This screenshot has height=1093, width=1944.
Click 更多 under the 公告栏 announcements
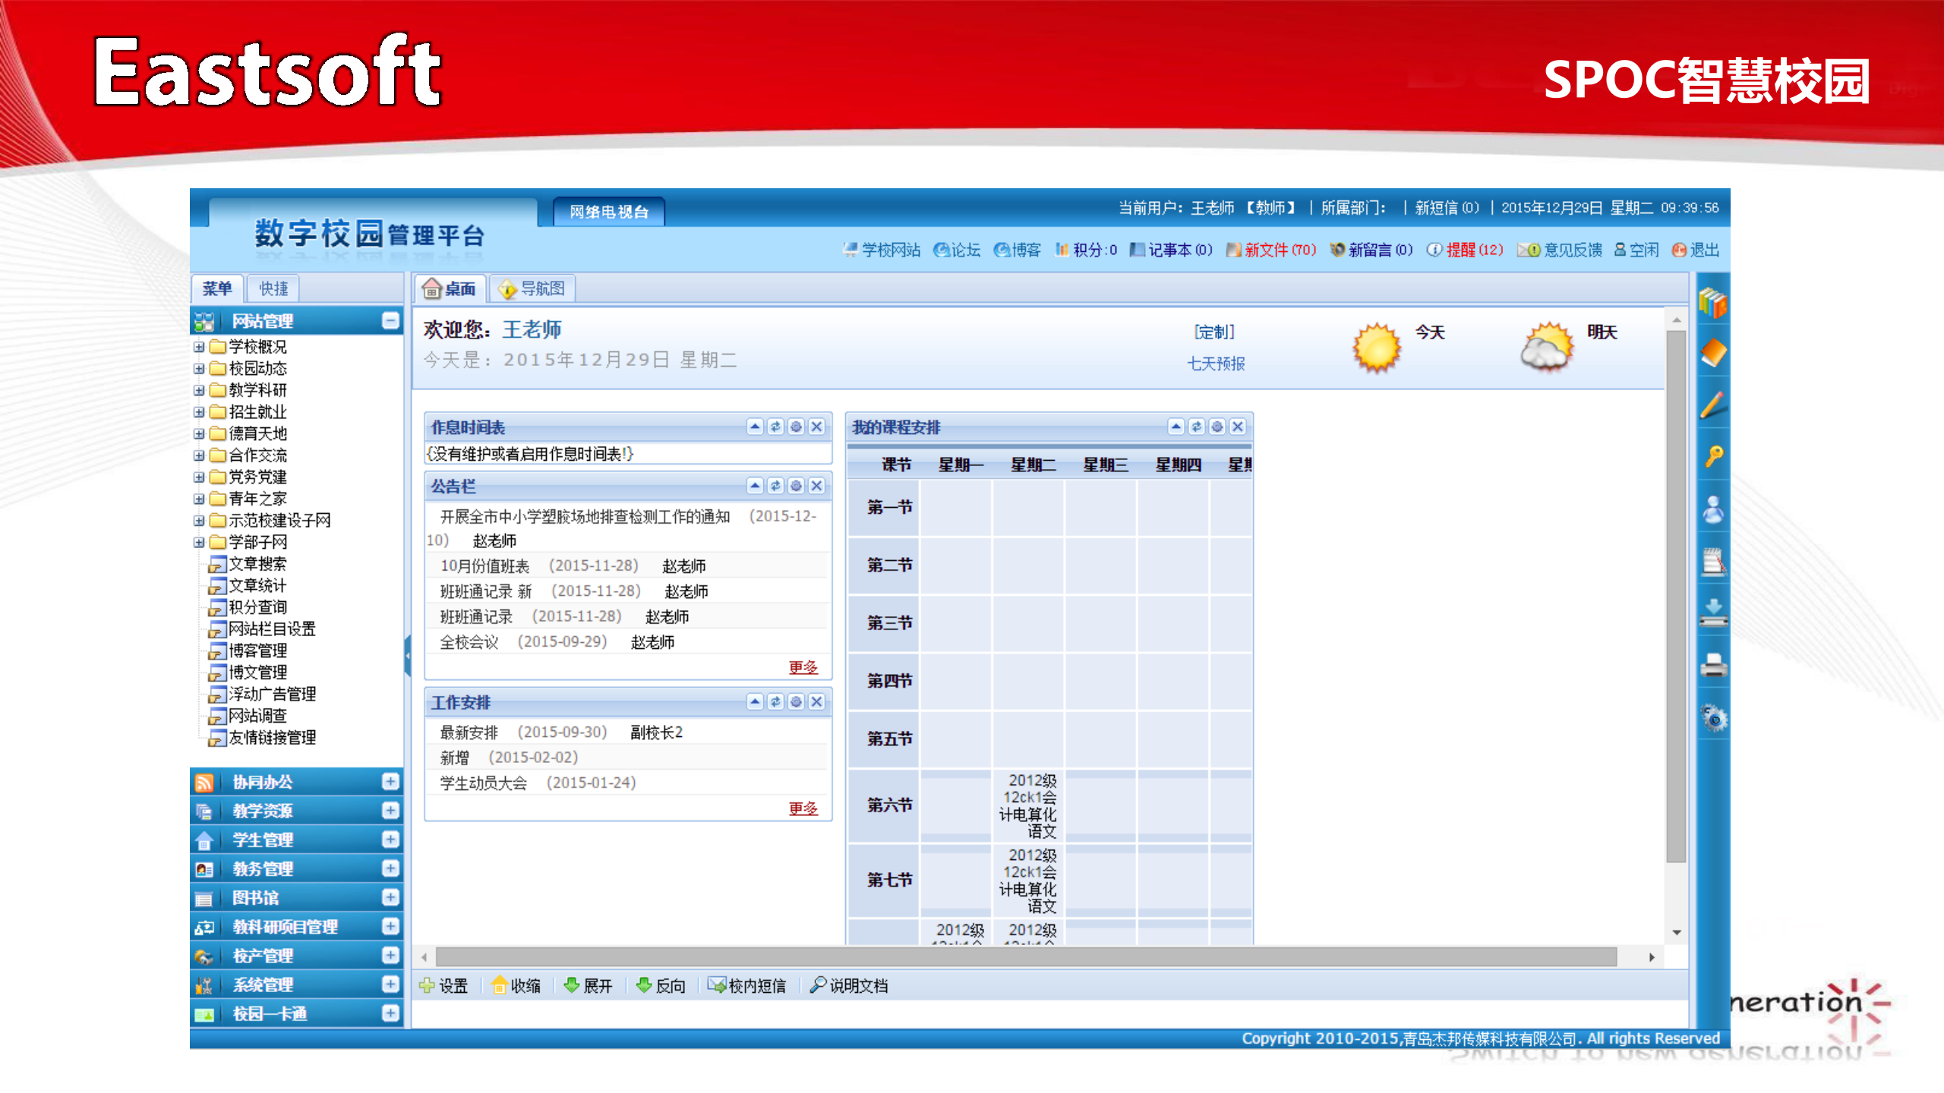[x=803, y=669]
